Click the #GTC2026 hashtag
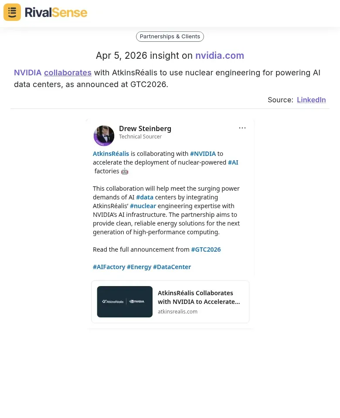The image size is (340, 418). [206, 249]
